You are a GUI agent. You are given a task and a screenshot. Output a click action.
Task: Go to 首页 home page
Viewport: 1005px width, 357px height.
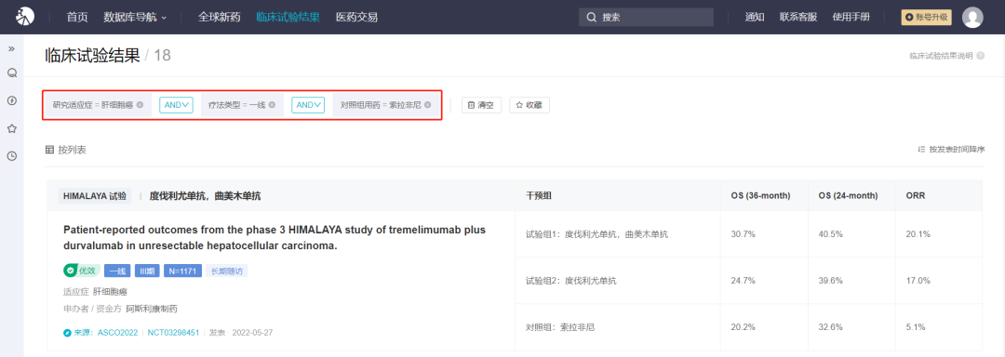77,18
